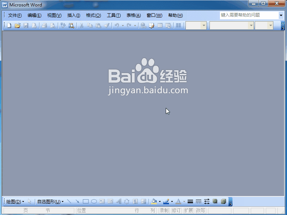Click the Paste clipboard icon
The image size is (287, 215).
coord(98,25)
